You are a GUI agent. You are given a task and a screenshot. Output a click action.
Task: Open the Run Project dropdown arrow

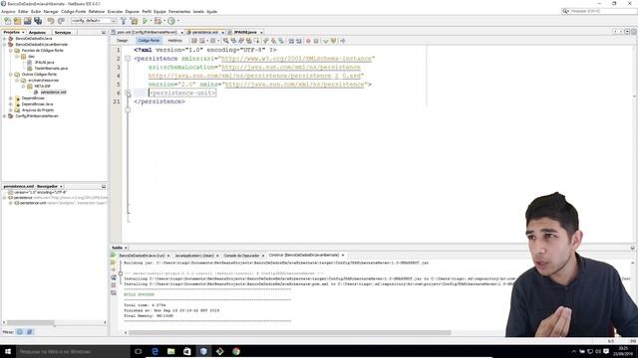click(x=151, y=21)
